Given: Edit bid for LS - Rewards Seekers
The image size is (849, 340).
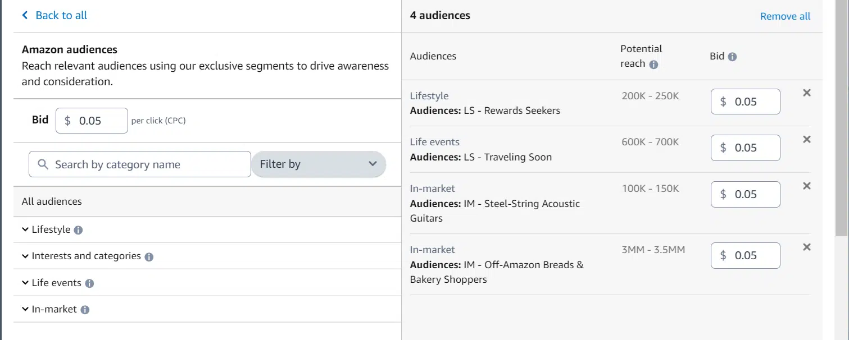Looking at the screenshot, I should [x=746, y=102].
